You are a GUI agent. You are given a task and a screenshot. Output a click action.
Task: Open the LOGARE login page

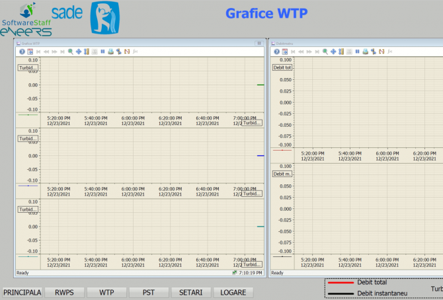tap(233, 292)
